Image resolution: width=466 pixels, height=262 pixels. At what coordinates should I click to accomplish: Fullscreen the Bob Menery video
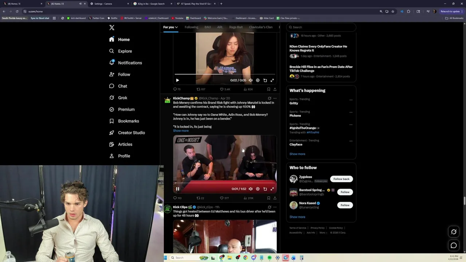pyautogui.click(x=272, y=189)
